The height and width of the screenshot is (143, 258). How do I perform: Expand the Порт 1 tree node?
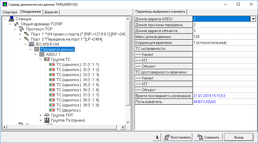point(20,34)
